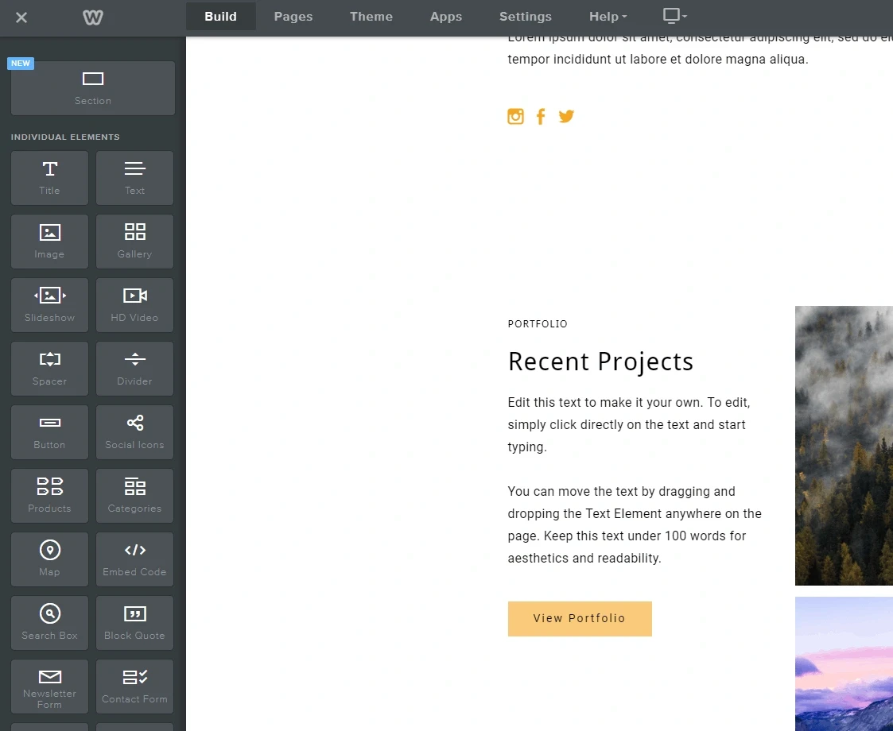Viewport: 893px width, 731px height.
Task: Click the foggy forest image thumbnail
Action: (x=844, y=445)
